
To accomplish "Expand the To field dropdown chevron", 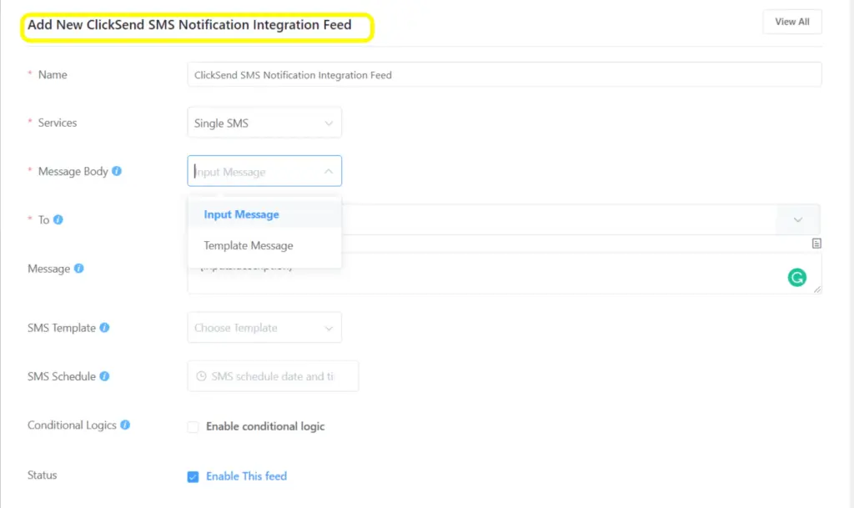I will 797,219.
